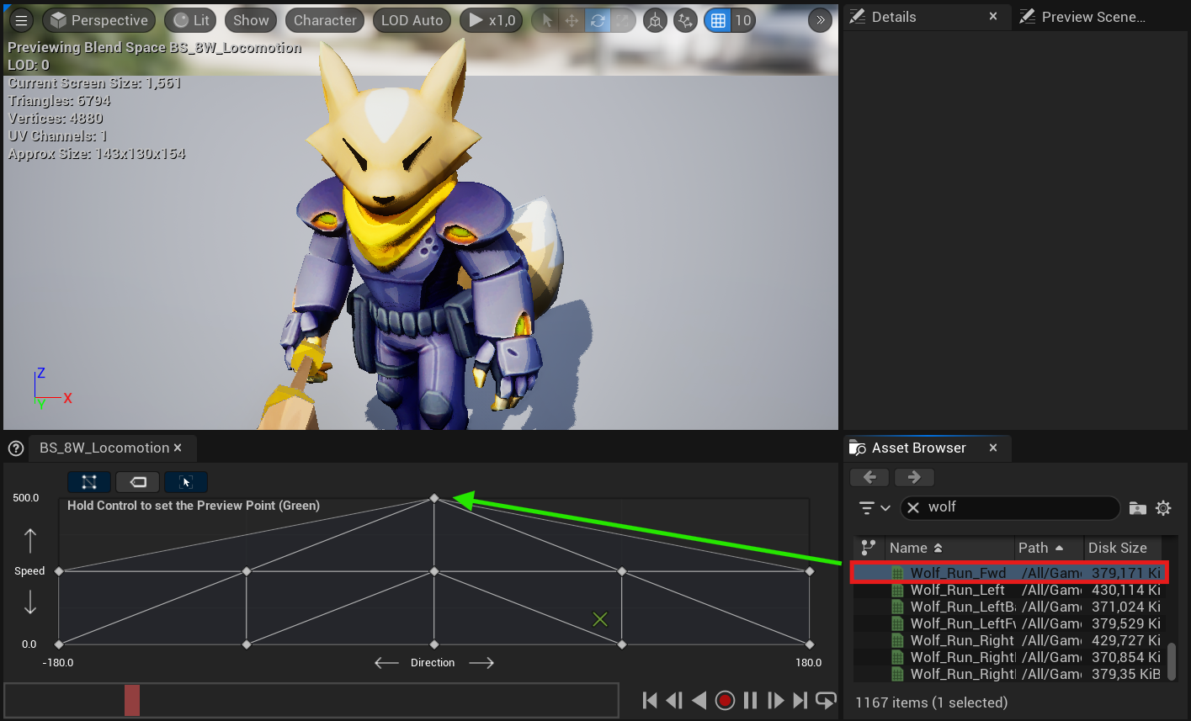This screenshot has height=721, width=1191.
Task: Toggle the blend space selection stretch button
Action: click(x=186, y=482)
